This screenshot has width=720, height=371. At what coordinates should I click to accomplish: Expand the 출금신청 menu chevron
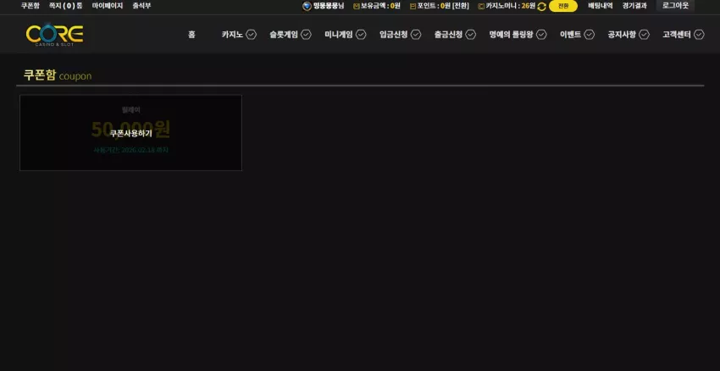(471, 35)
